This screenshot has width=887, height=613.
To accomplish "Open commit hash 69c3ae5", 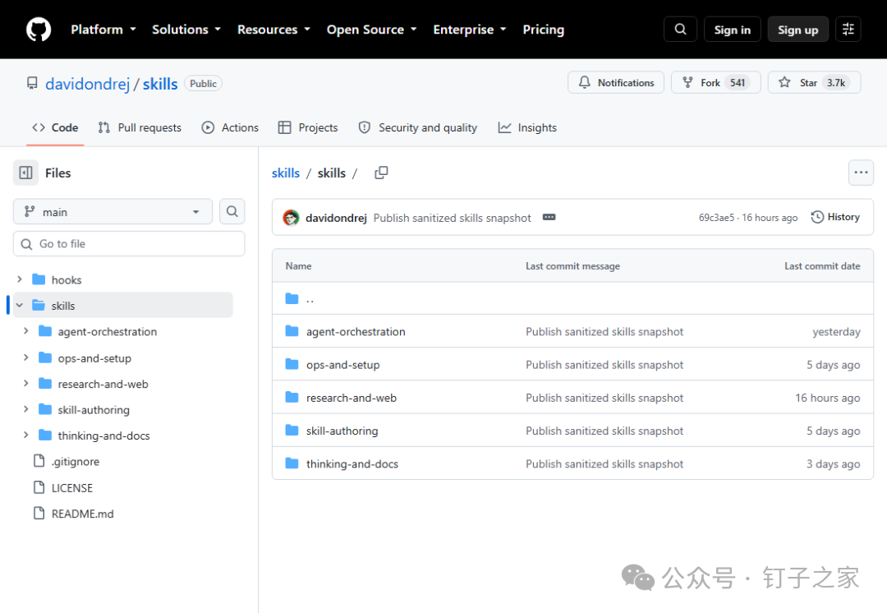I will tap(716, 218).
